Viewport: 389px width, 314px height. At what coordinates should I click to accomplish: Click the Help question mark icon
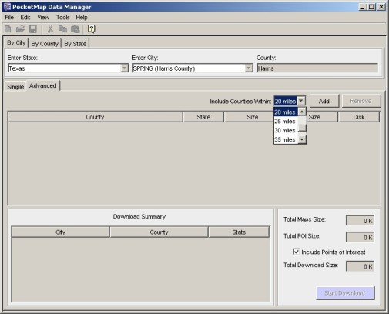(x=92, y=28)
